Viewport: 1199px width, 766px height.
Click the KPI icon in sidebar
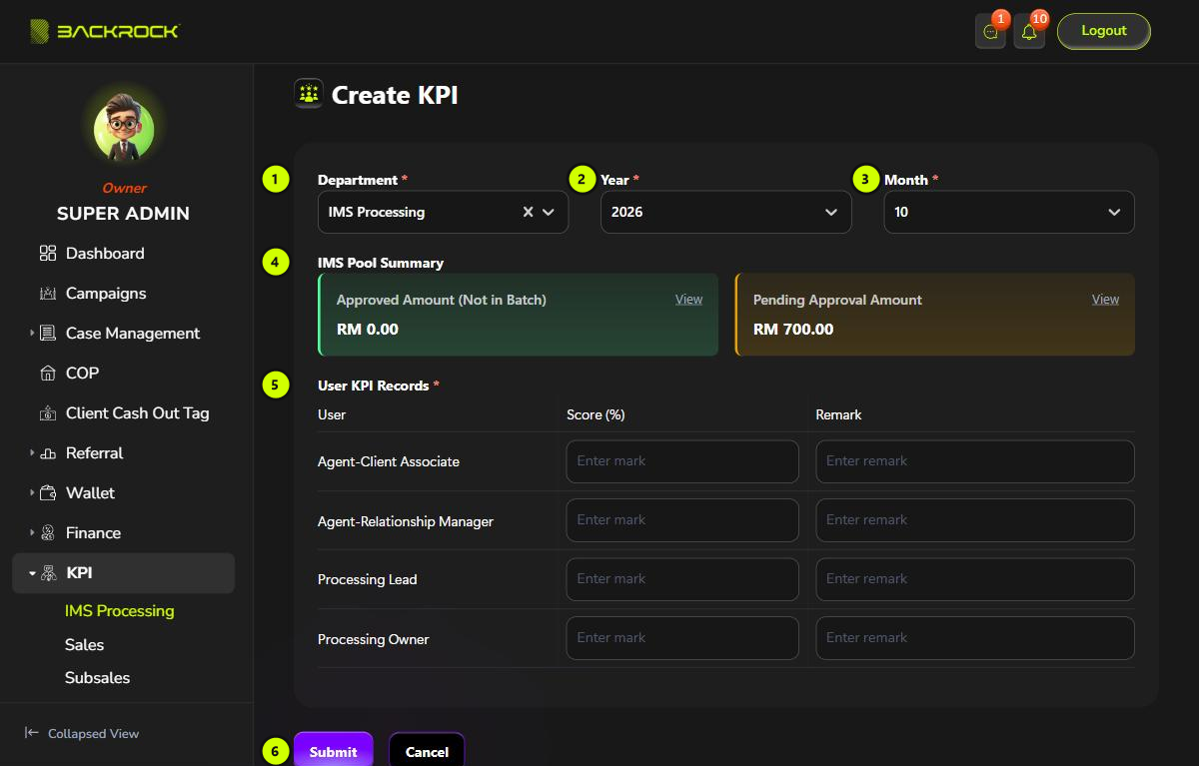tap(48, 573)
